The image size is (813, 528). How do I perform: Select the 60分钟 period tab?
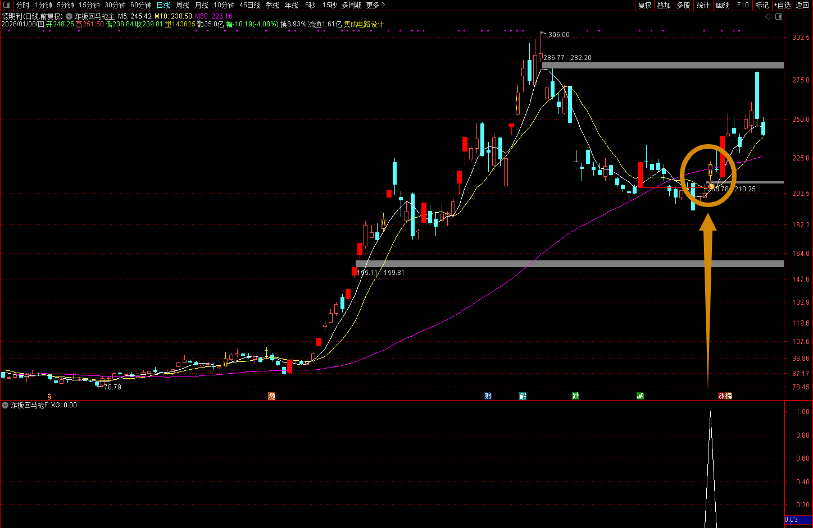(x=140, y=5)
